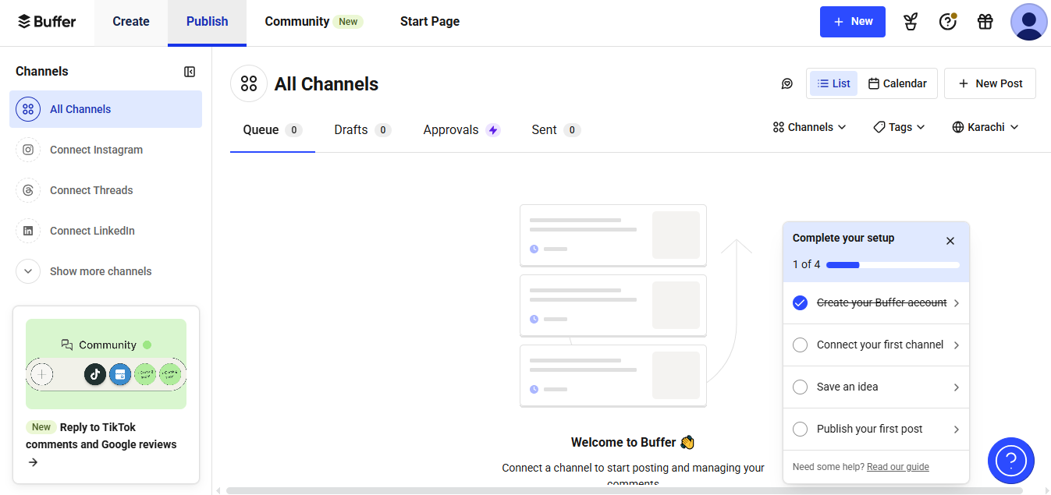
Task: Select the Approvals tab
Action: click(x=462, y=130)
